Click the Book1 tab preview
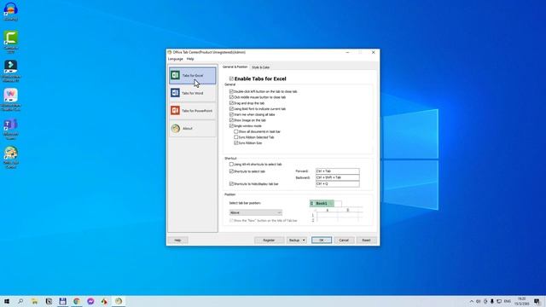 [322, 203]
